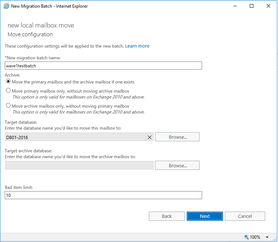Browse for a target database
Viewport: 278px width, 242px height.
177,137
